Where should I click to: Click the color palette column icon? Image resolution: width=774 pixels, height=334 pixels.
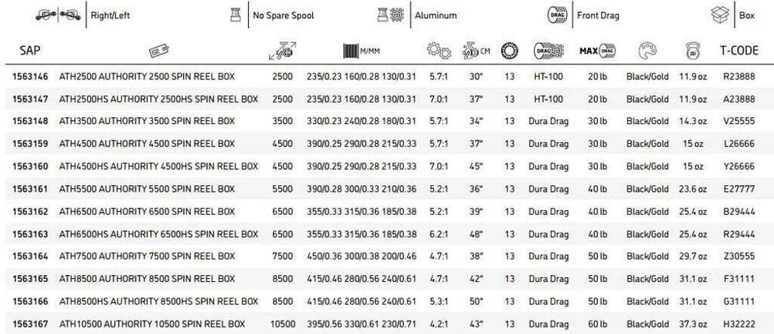pos(647,51)
